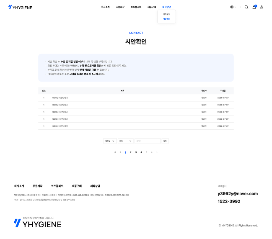
Task: Click the large YHYGIENE logo in the footer
Action: pos(37,223)
